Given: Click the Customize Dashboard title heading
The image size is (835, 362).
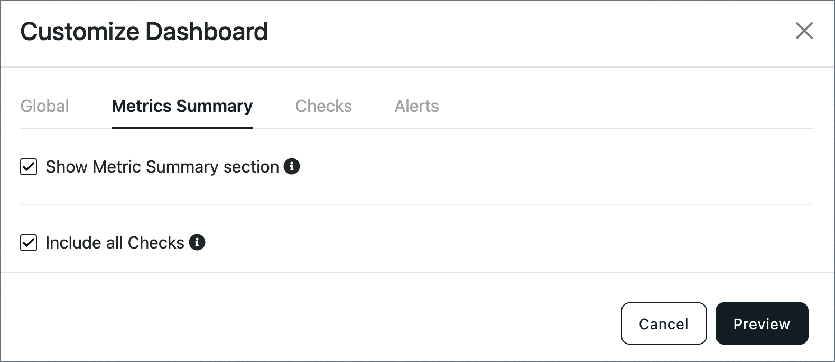Looking at the screenshot, I should (x=144, y=32).
